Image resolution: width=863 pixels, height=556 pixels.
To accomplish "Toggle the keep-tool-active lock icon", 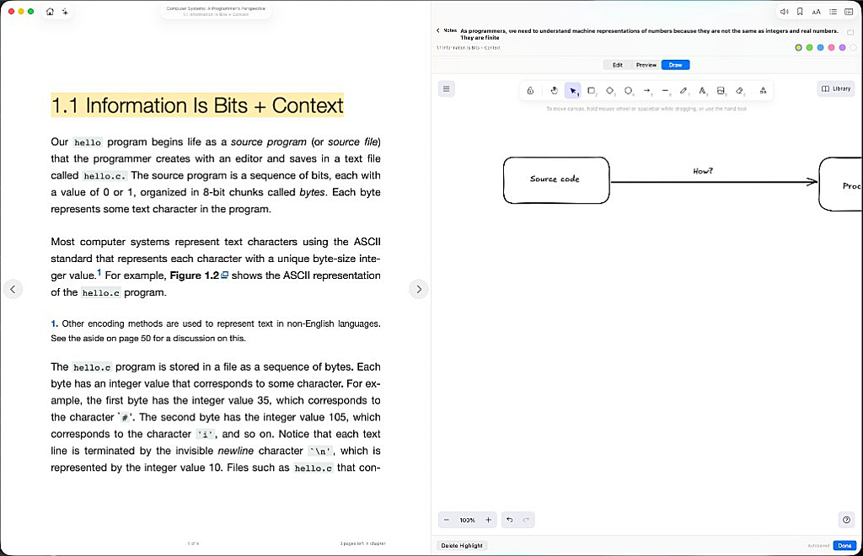I will [530, 91].
